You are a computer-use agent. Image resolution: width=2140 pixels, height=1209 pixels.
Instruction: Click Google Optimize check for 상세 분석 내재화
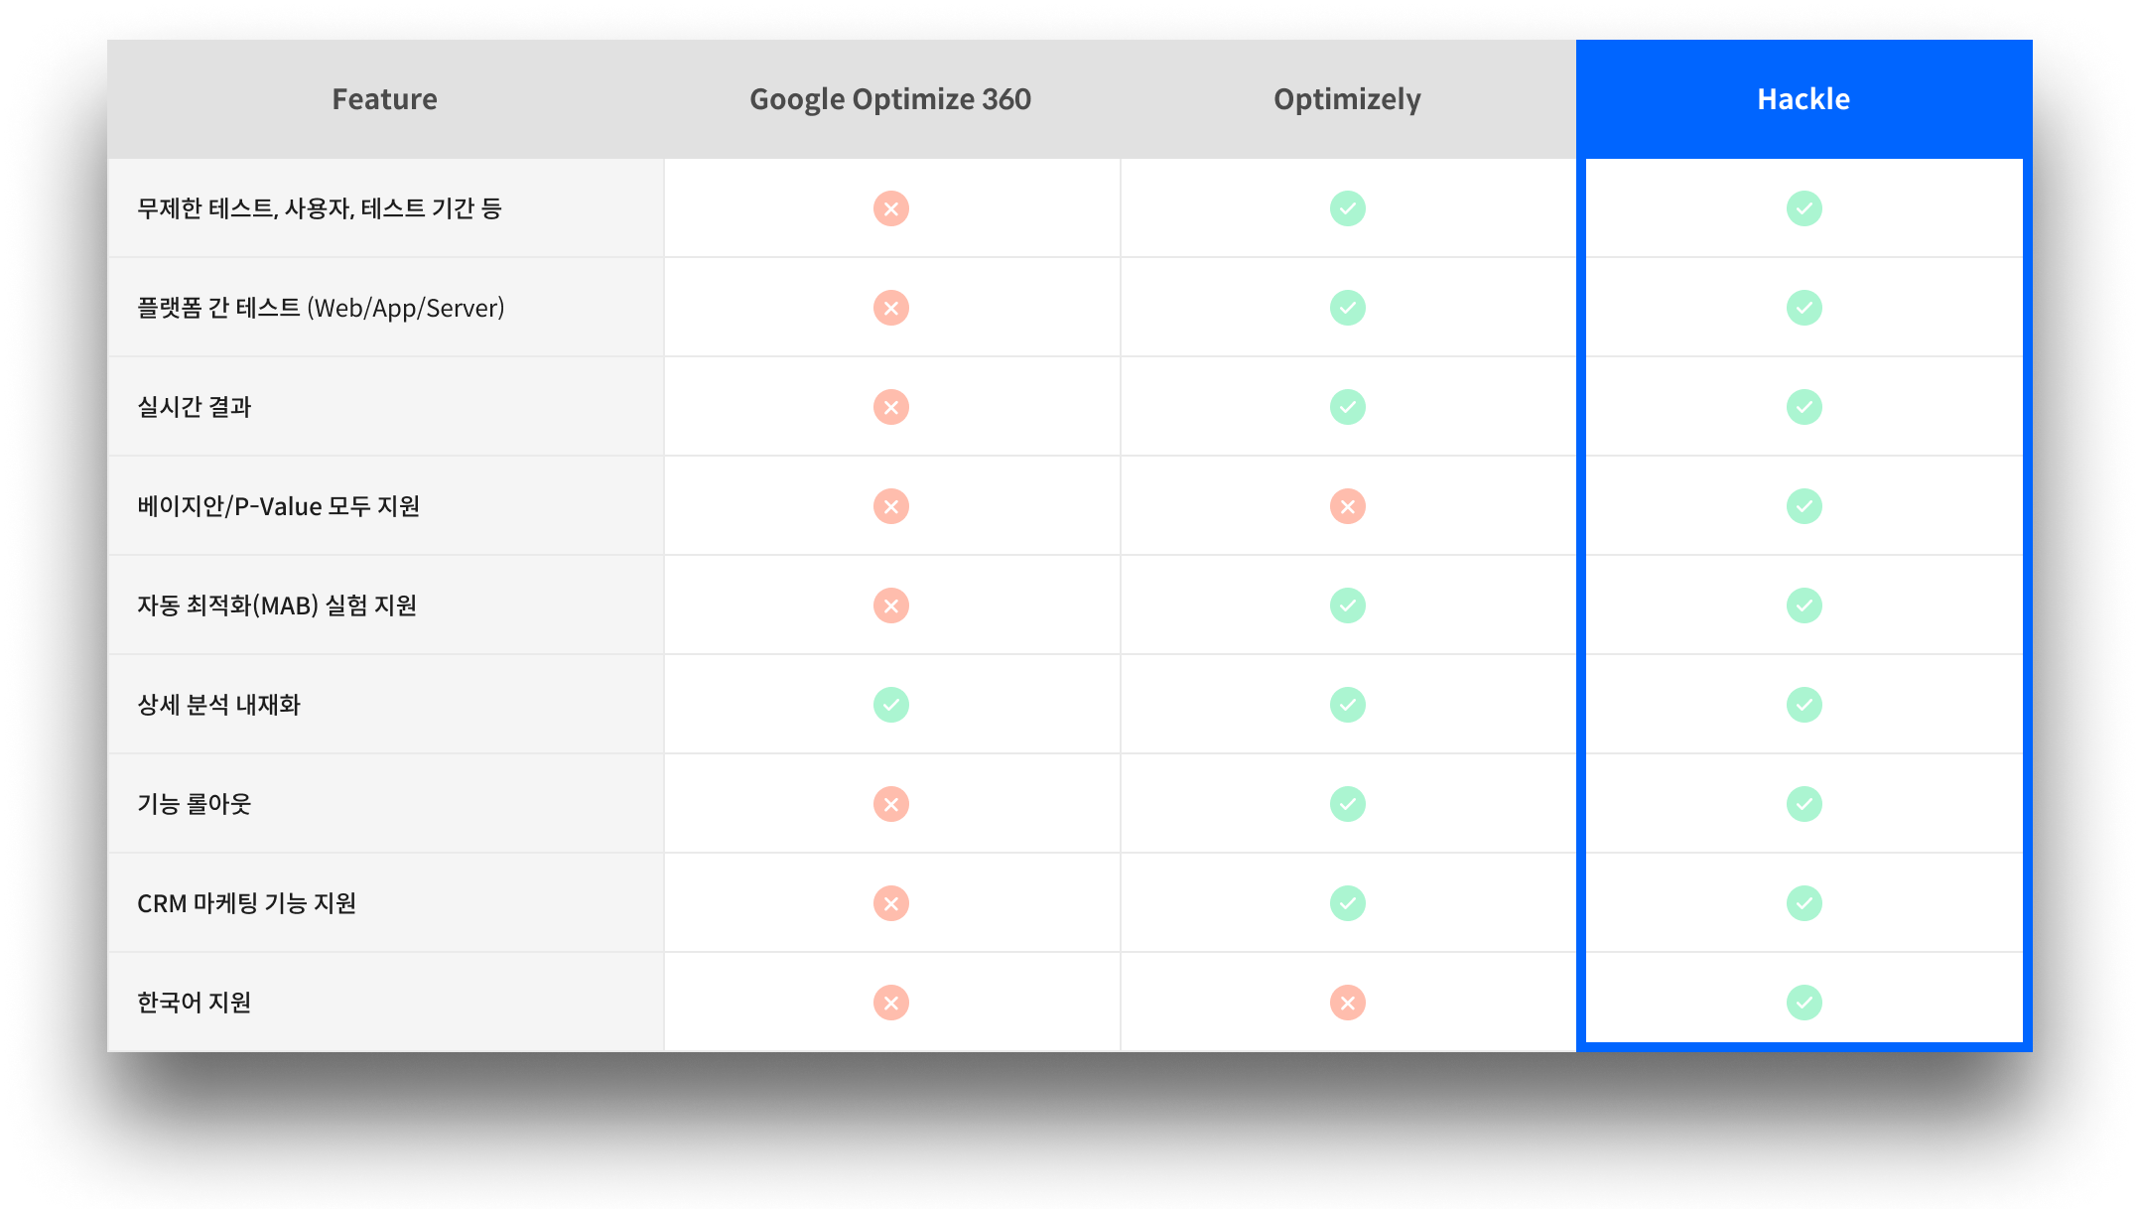coord(890,705)
